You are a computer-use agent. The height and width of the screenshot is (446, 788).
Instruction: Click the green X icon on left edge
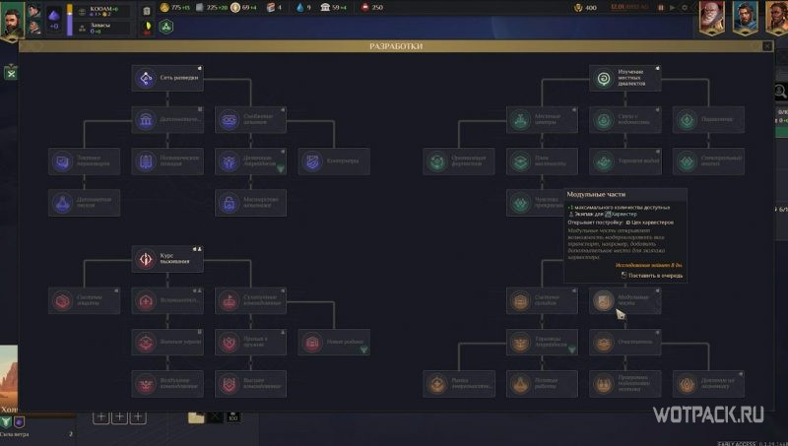(11, 73)
